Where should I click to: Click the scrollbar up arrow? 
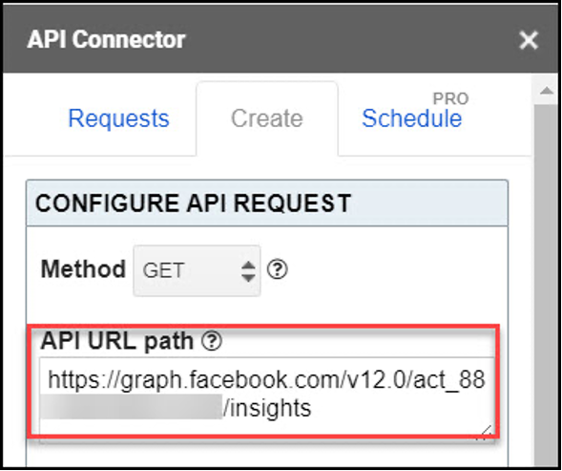(x=547, y=90)
